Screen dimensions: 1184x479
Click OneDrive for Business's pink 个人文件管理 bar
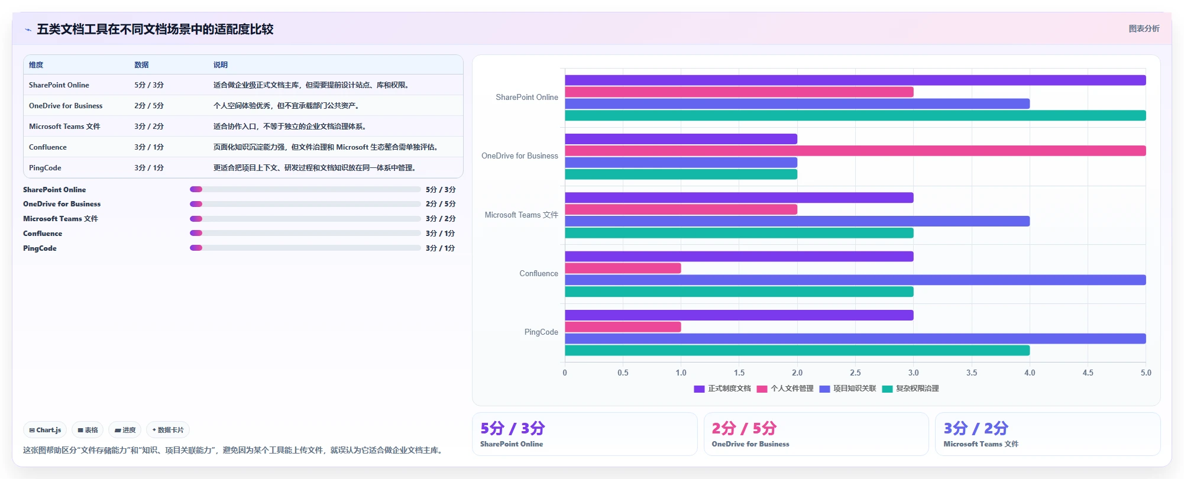[x=855, y=151]
